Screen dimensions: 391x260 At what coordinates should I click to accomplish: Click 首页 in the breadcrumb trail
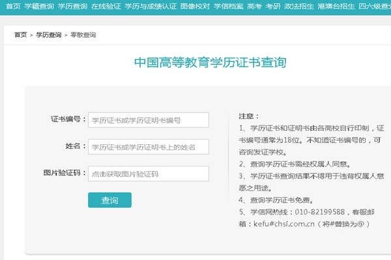point(21,34)
